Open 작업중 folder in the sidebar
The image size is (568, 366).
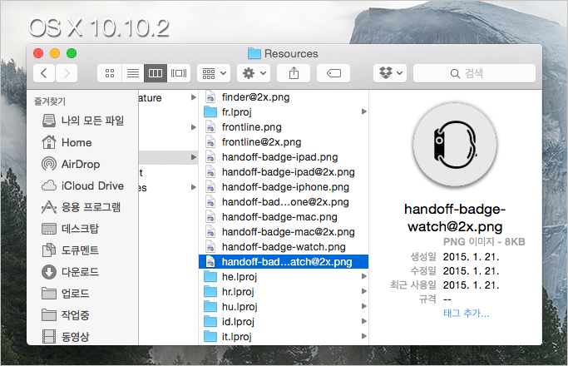pos(66,315)
